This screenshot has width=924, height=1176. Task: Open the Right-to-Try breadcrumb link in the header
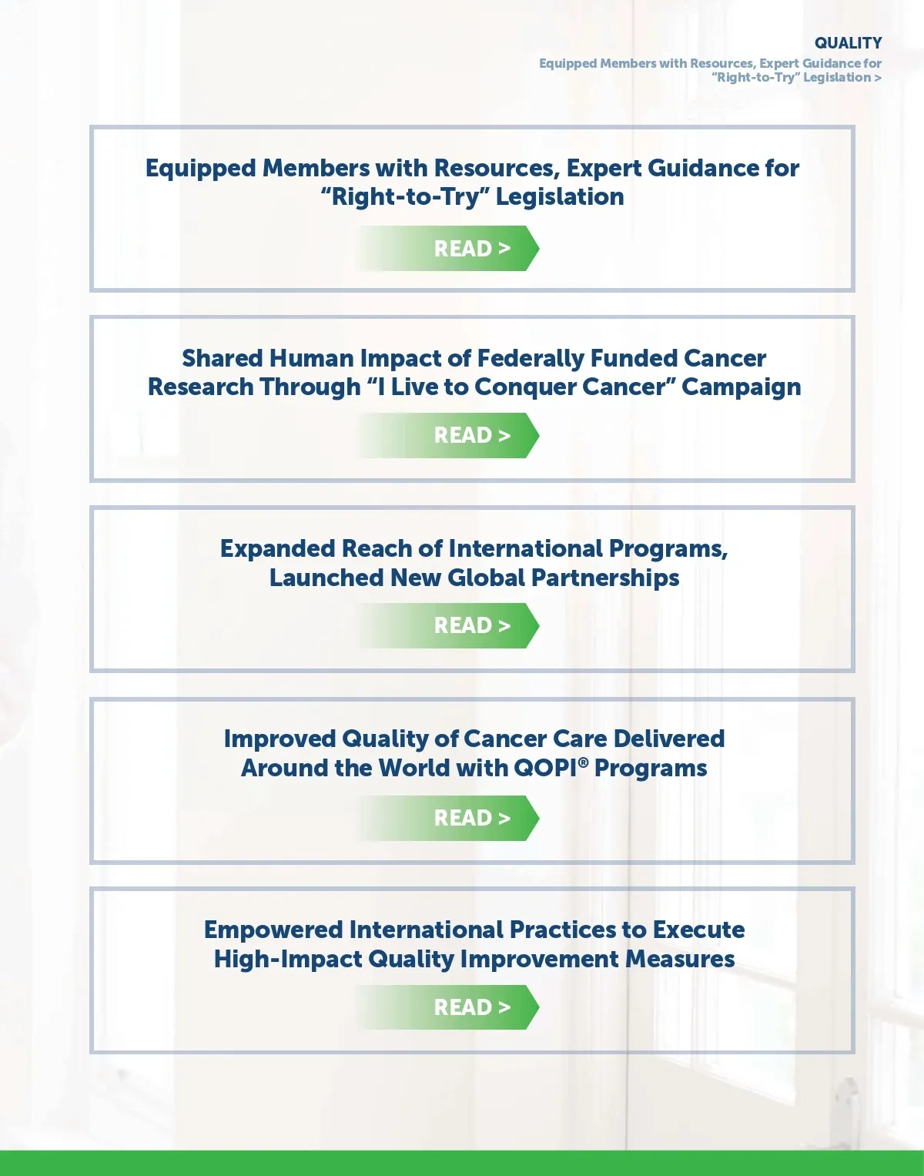(x=708, y=70)
